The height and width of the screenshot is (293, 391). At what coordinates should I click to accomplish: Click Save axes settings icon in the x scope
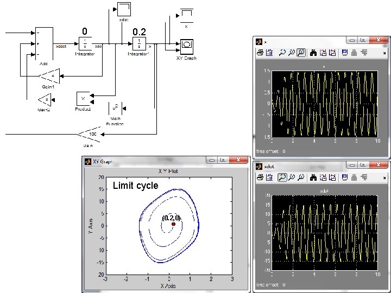pos(323,53)
